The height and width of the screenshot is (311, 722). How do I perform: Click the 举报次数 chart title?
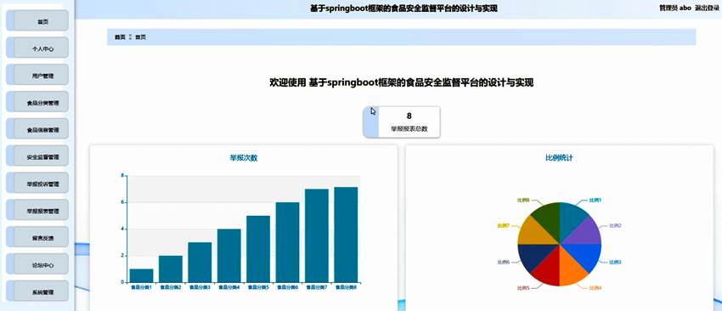(244, 158)
